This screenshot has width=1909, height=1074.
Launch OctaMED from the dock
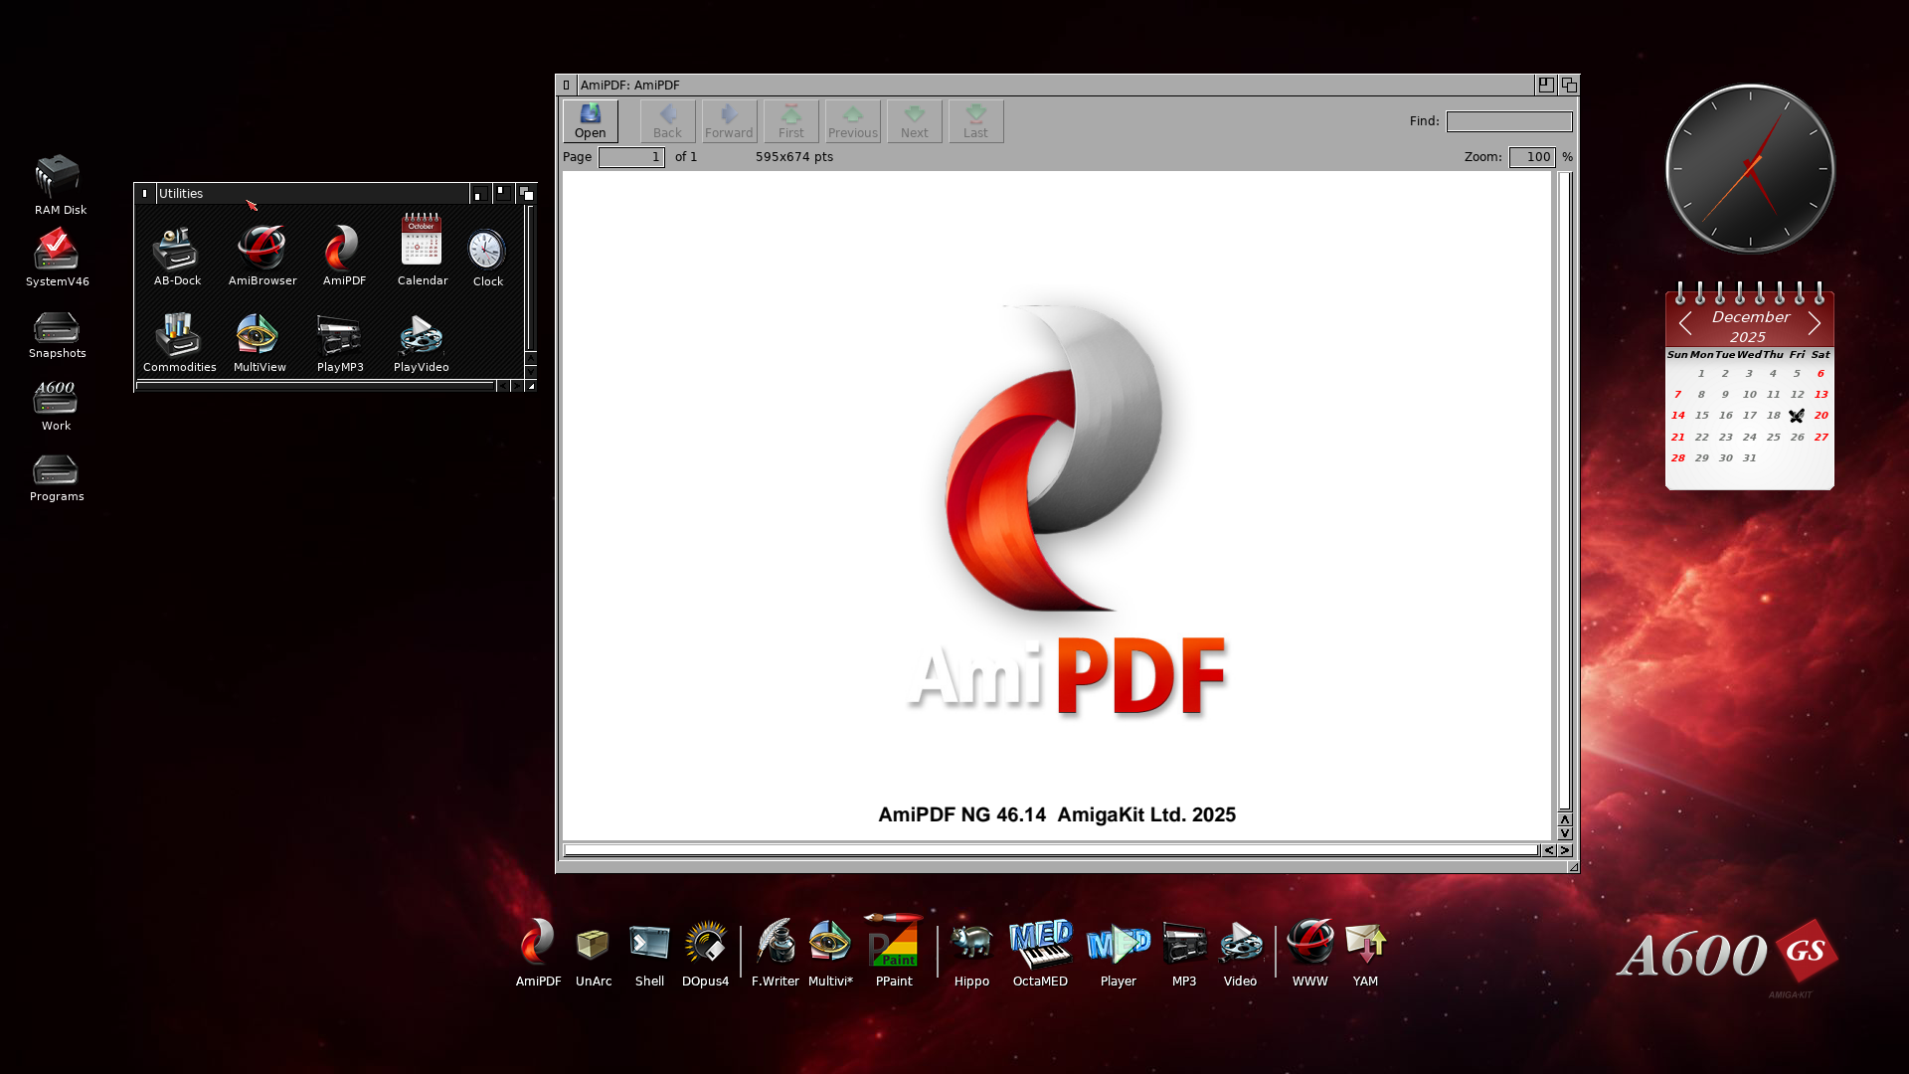[x=1040, y=945]
